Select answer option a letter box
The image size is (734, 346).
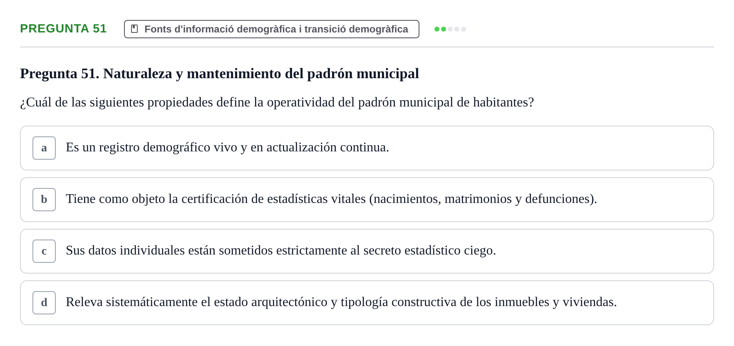tap(44, 148)
